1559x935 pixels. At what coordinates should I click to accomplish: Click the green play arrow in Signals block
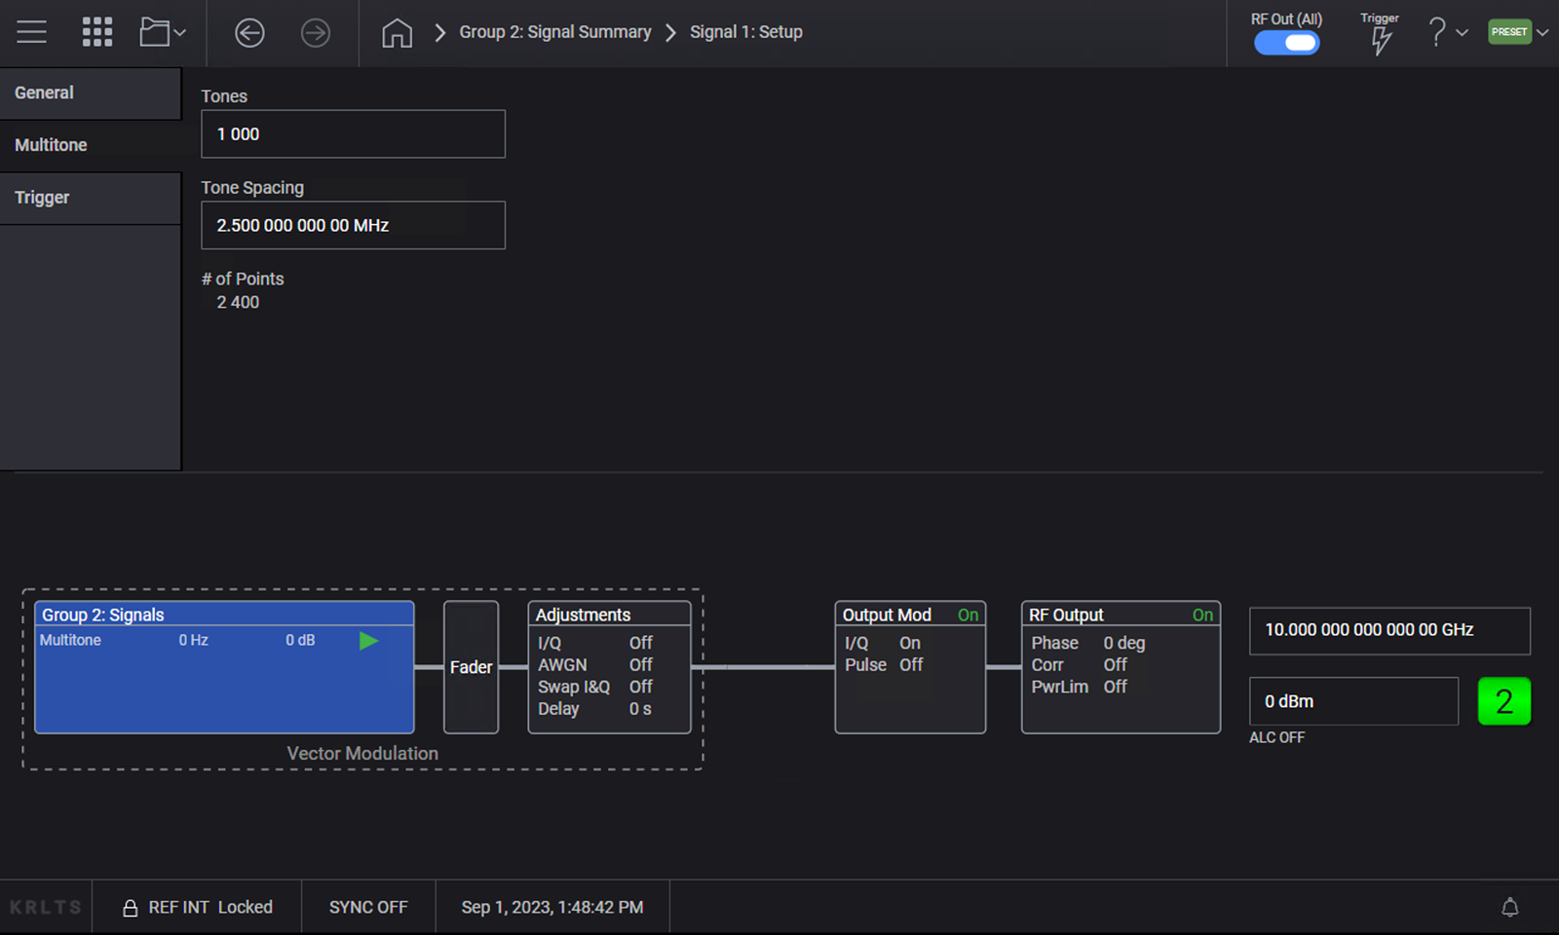[x=368, y=641]
